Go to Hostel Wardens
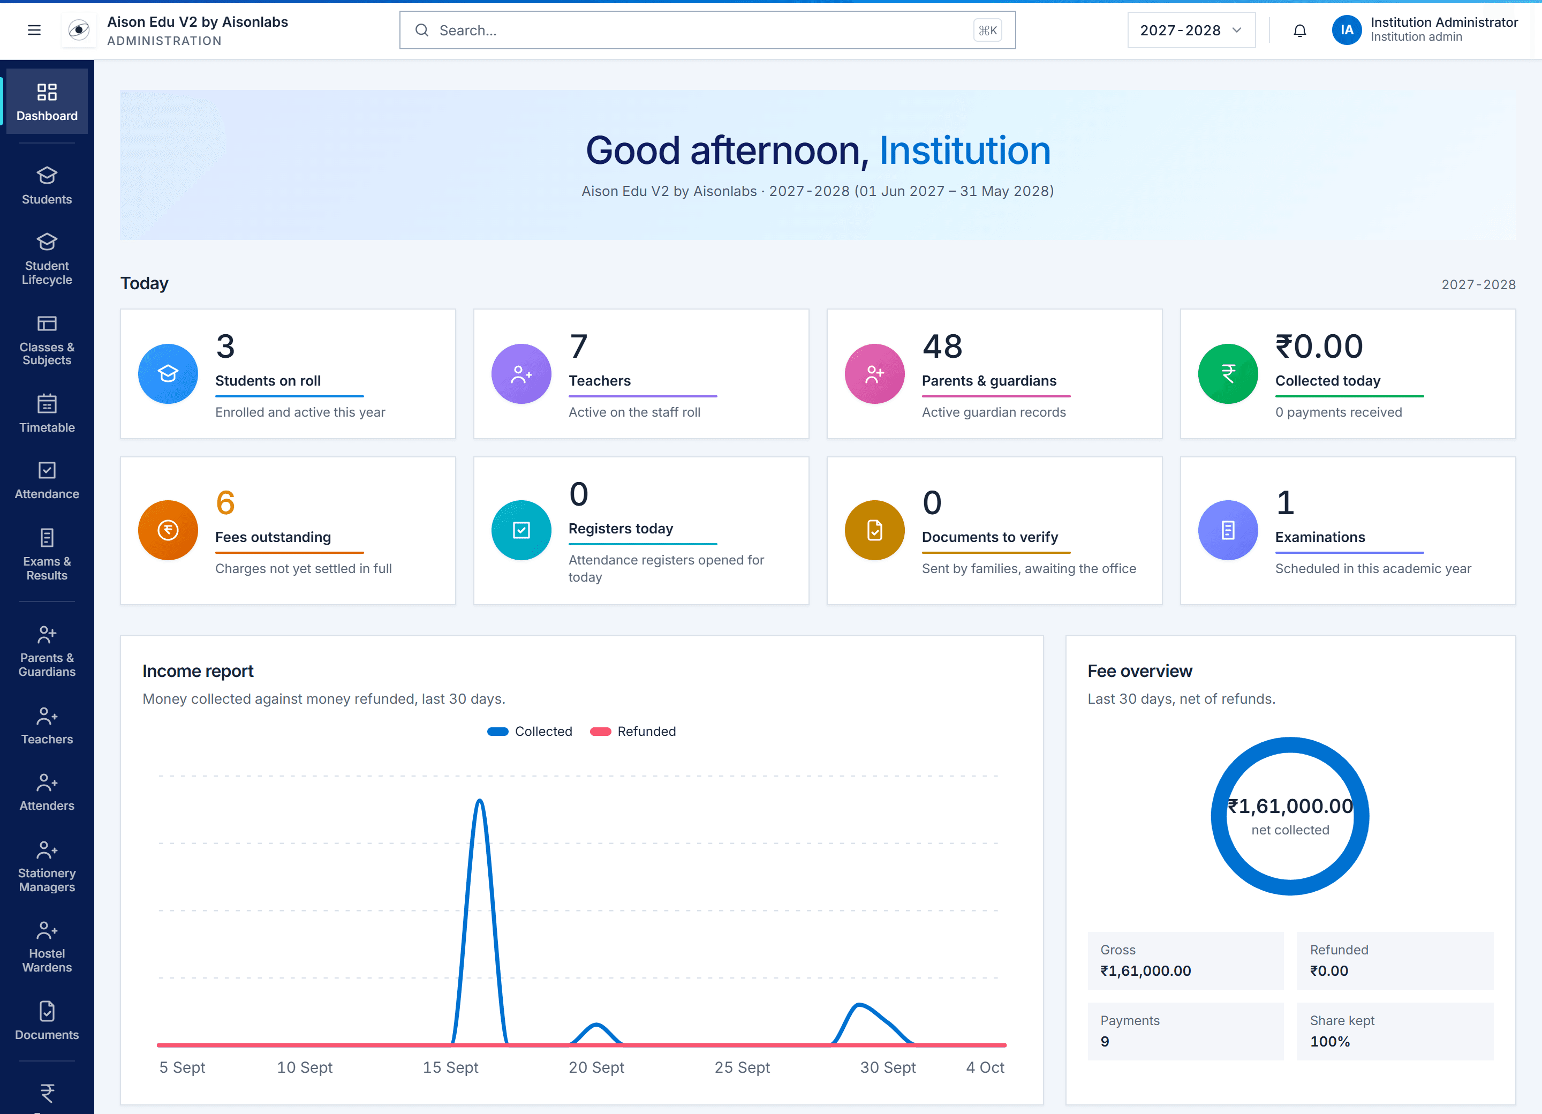1542x1114 pixels. 47,946
